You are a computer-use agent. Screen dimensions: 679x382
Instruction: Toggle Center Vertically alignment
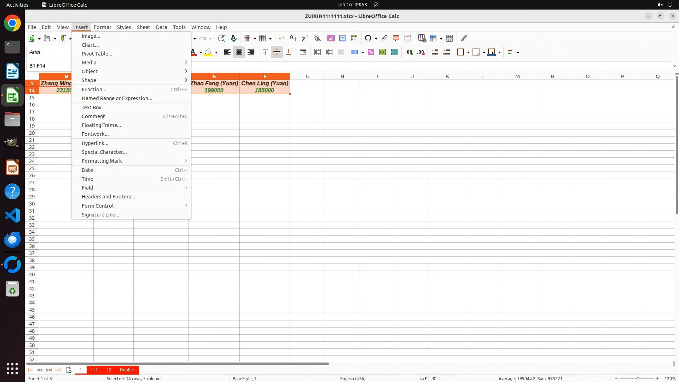point(277,52)
